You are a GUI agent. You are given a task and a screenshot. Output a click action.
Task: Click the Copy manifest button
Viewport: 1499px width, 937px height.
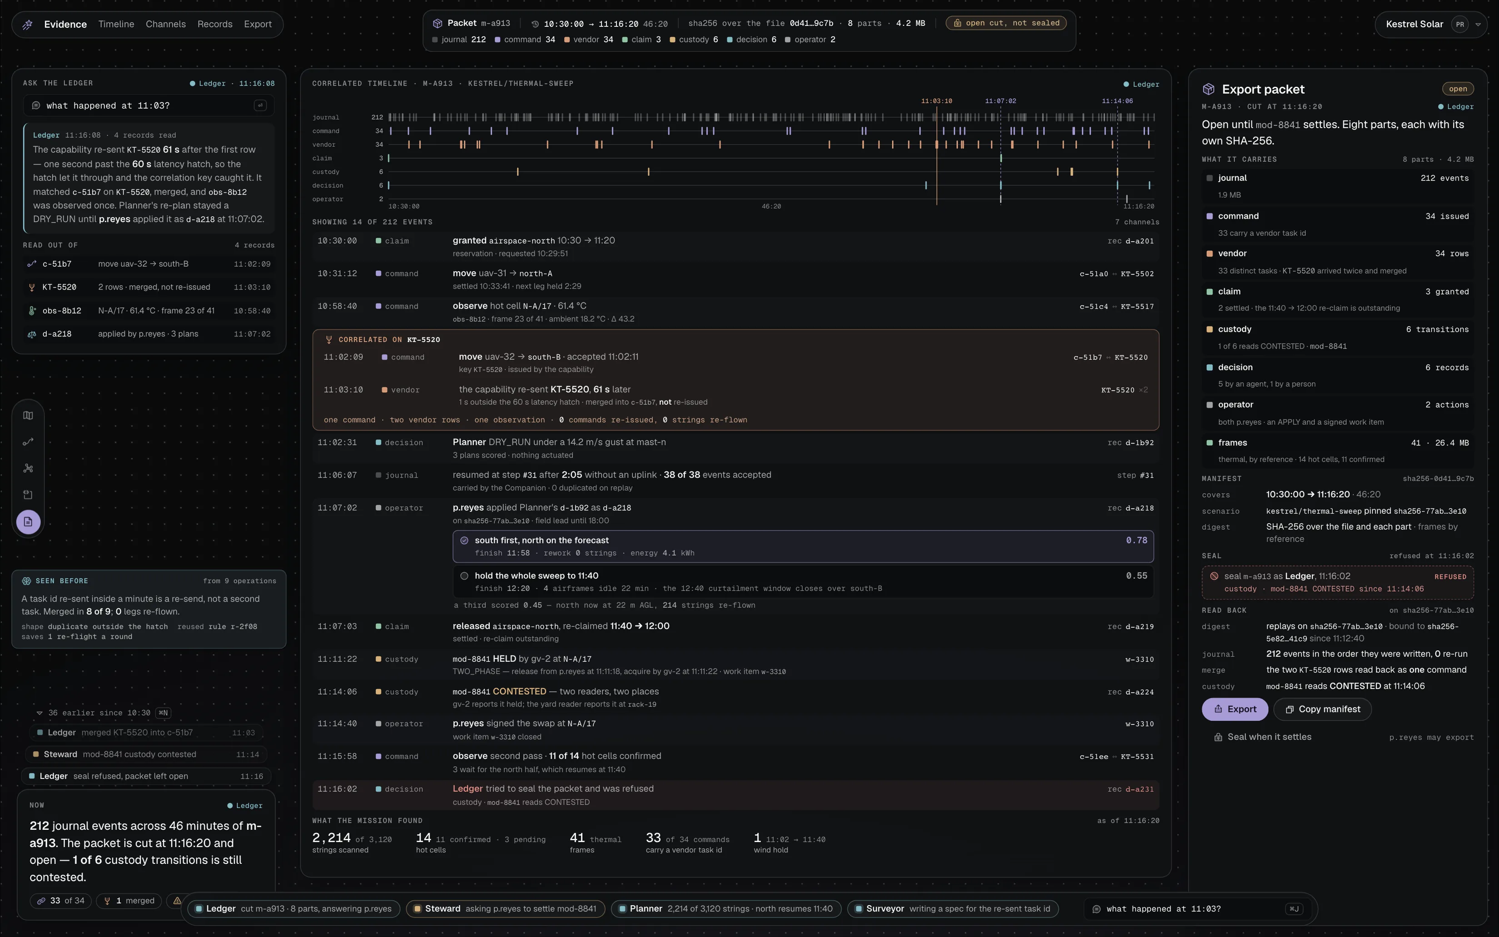tap(1322, 710)
